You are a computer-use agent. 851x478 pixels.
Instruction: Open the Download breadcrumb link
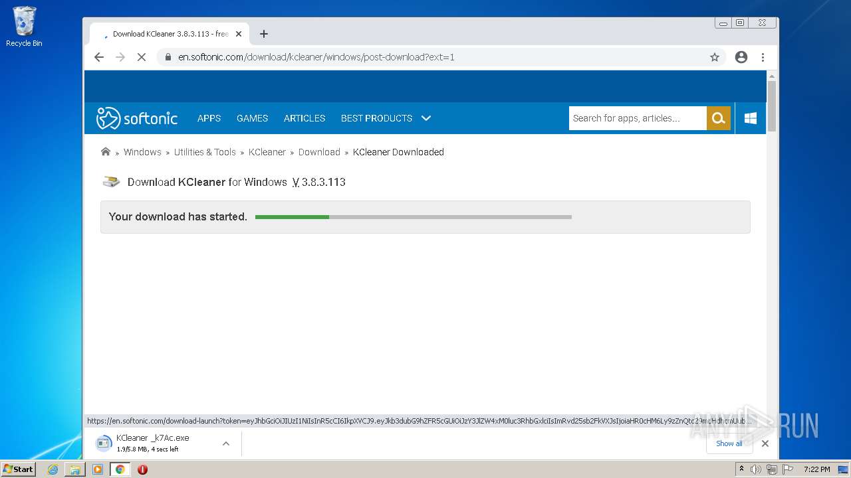(x=319, y=152)
